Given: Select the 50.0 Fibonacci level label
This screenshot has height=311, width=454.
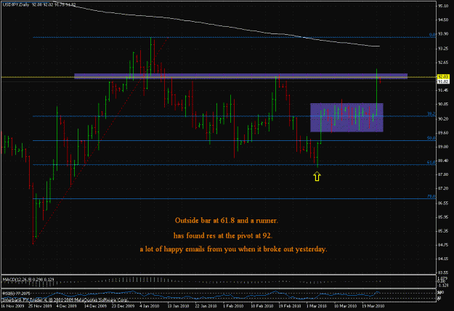Looking at the screenshot, I should (431, 138).
